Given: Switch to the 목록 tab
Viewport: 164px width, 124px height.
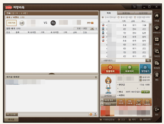Looking at the screenshot, I should pyautogui.click(x=109, y=13).
